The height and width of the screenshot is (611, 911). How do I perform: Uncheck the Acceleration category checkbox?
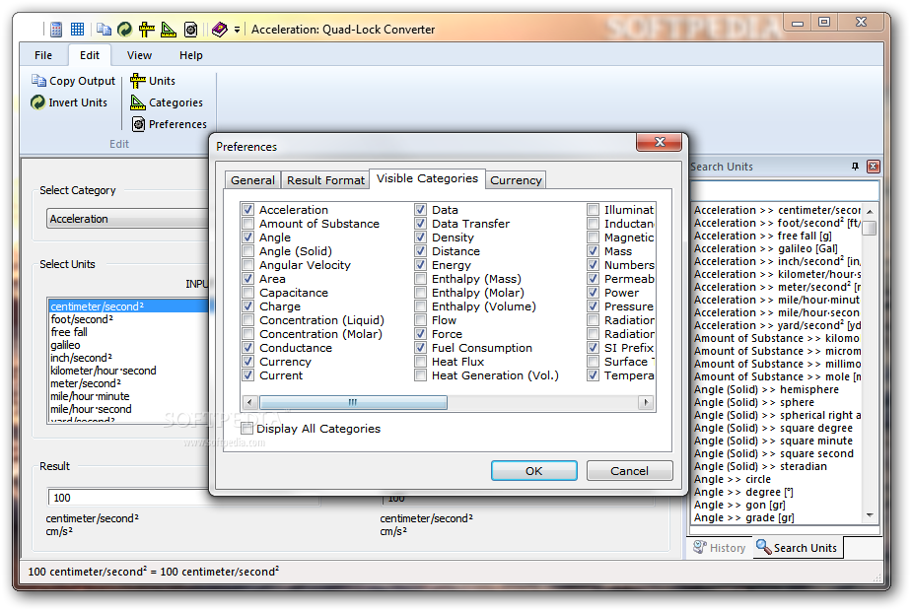click(x=248, y=210)
